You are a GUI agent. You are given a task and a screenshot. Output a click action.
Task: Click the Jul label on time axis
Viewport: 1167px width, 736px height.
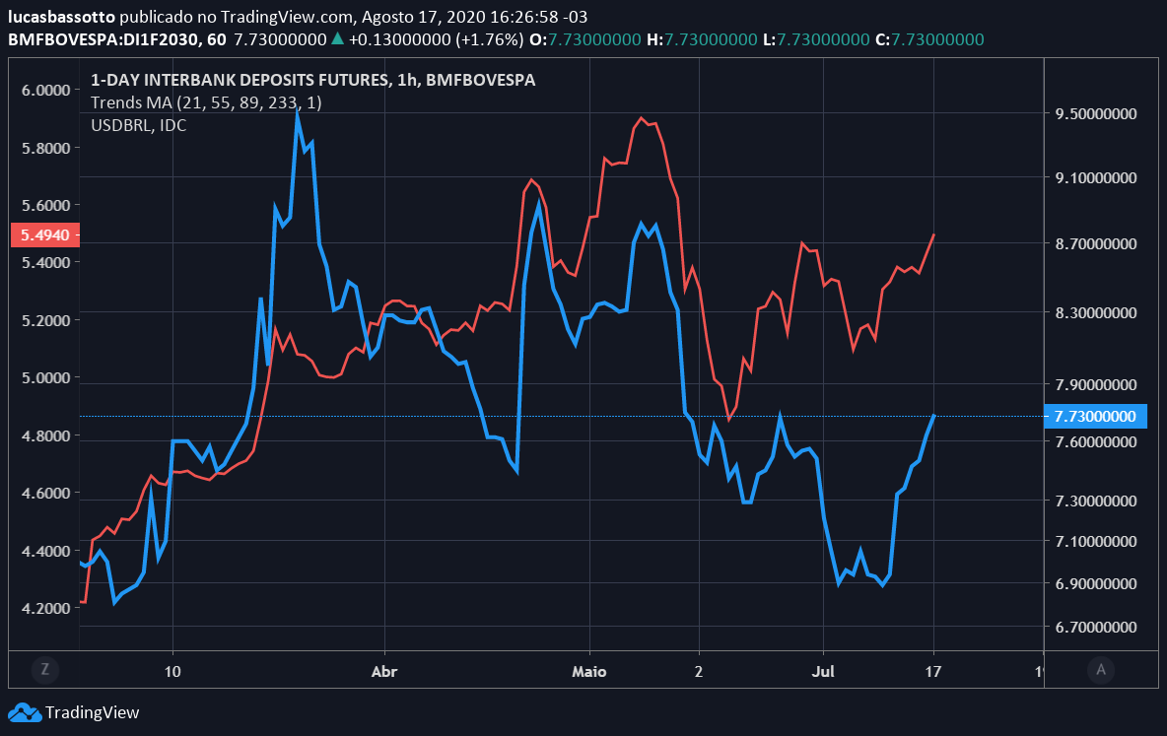[822, 671]
